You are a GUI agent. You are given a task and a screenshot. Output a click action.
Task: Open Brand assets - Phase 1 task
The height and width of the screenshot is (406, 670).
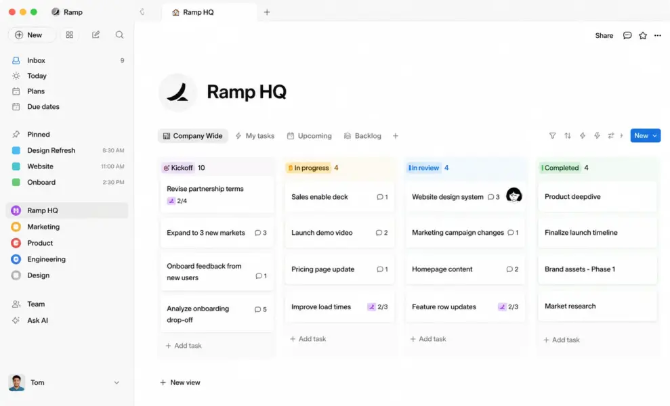[x=598, y=269]
